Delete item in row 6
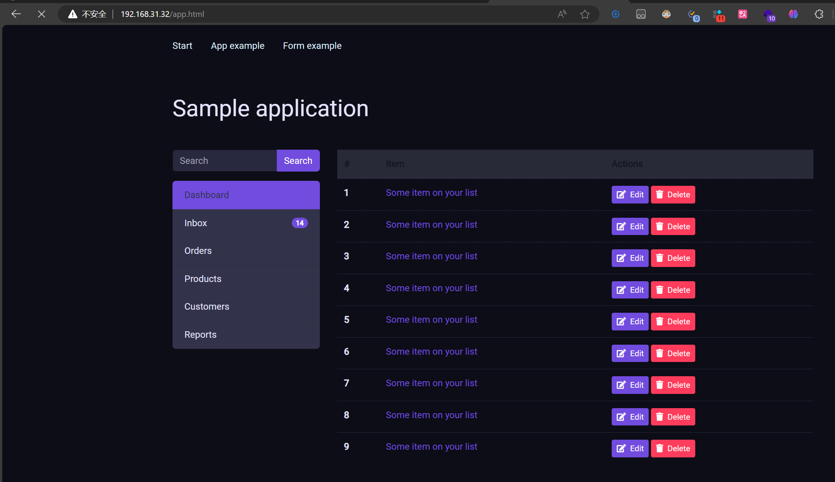The image size is (835, 482). (x=673, y=354)
